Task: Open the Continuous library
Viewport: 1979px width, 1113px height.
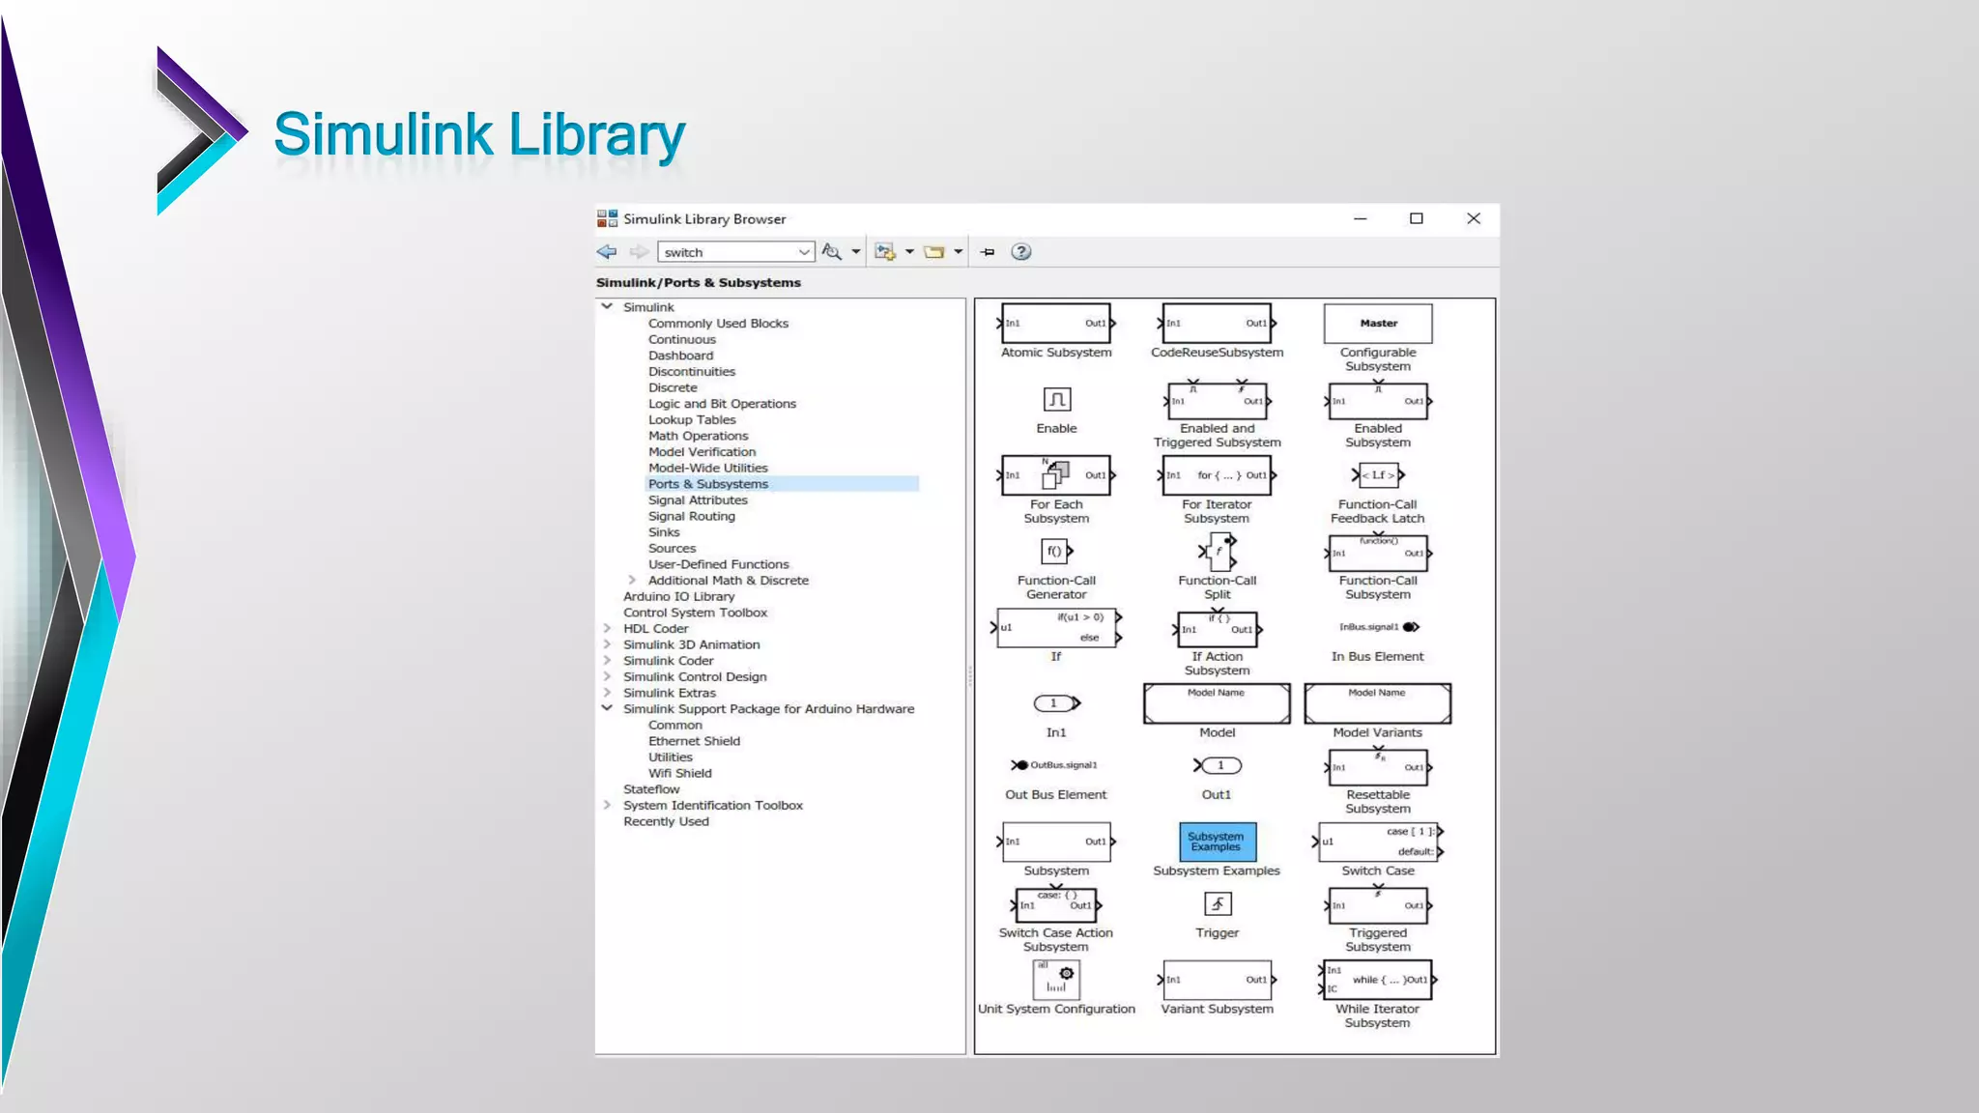Action: [682, 340]
